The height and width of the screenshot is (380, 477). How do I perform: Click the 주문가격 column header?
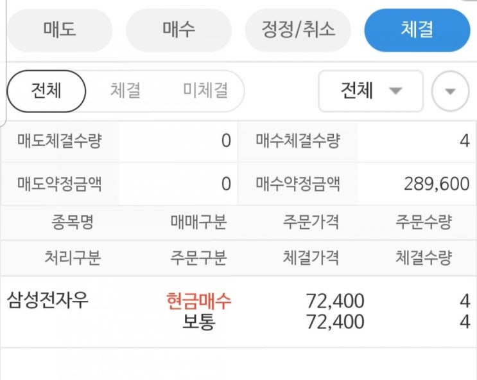(x=311, y=223)
